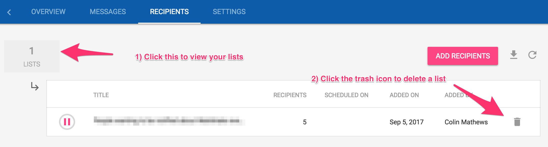548x147 pixels.
Task: Open the LISTS counter box
Action: point(32,56)
